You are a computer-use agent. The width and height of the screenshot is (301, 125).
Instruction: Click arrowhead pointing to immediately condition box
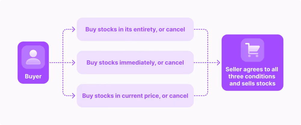click(73, 62)
